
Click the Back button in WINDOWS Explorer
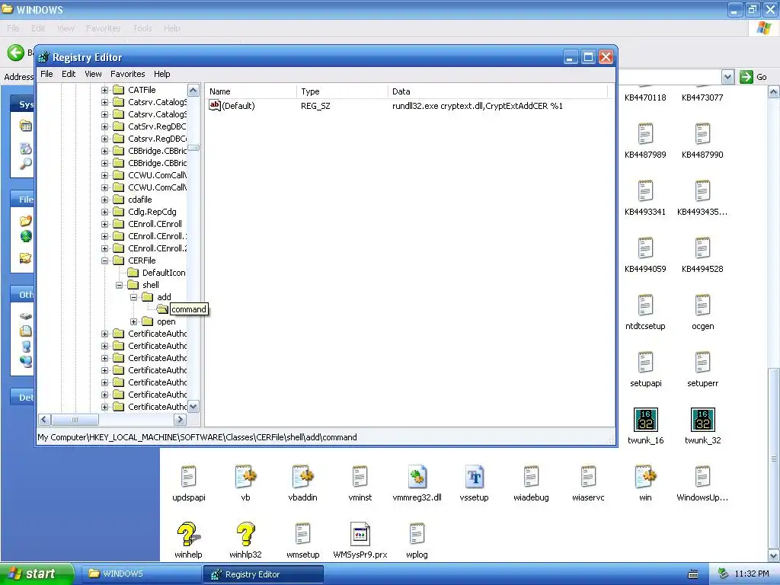click(16, 53)
